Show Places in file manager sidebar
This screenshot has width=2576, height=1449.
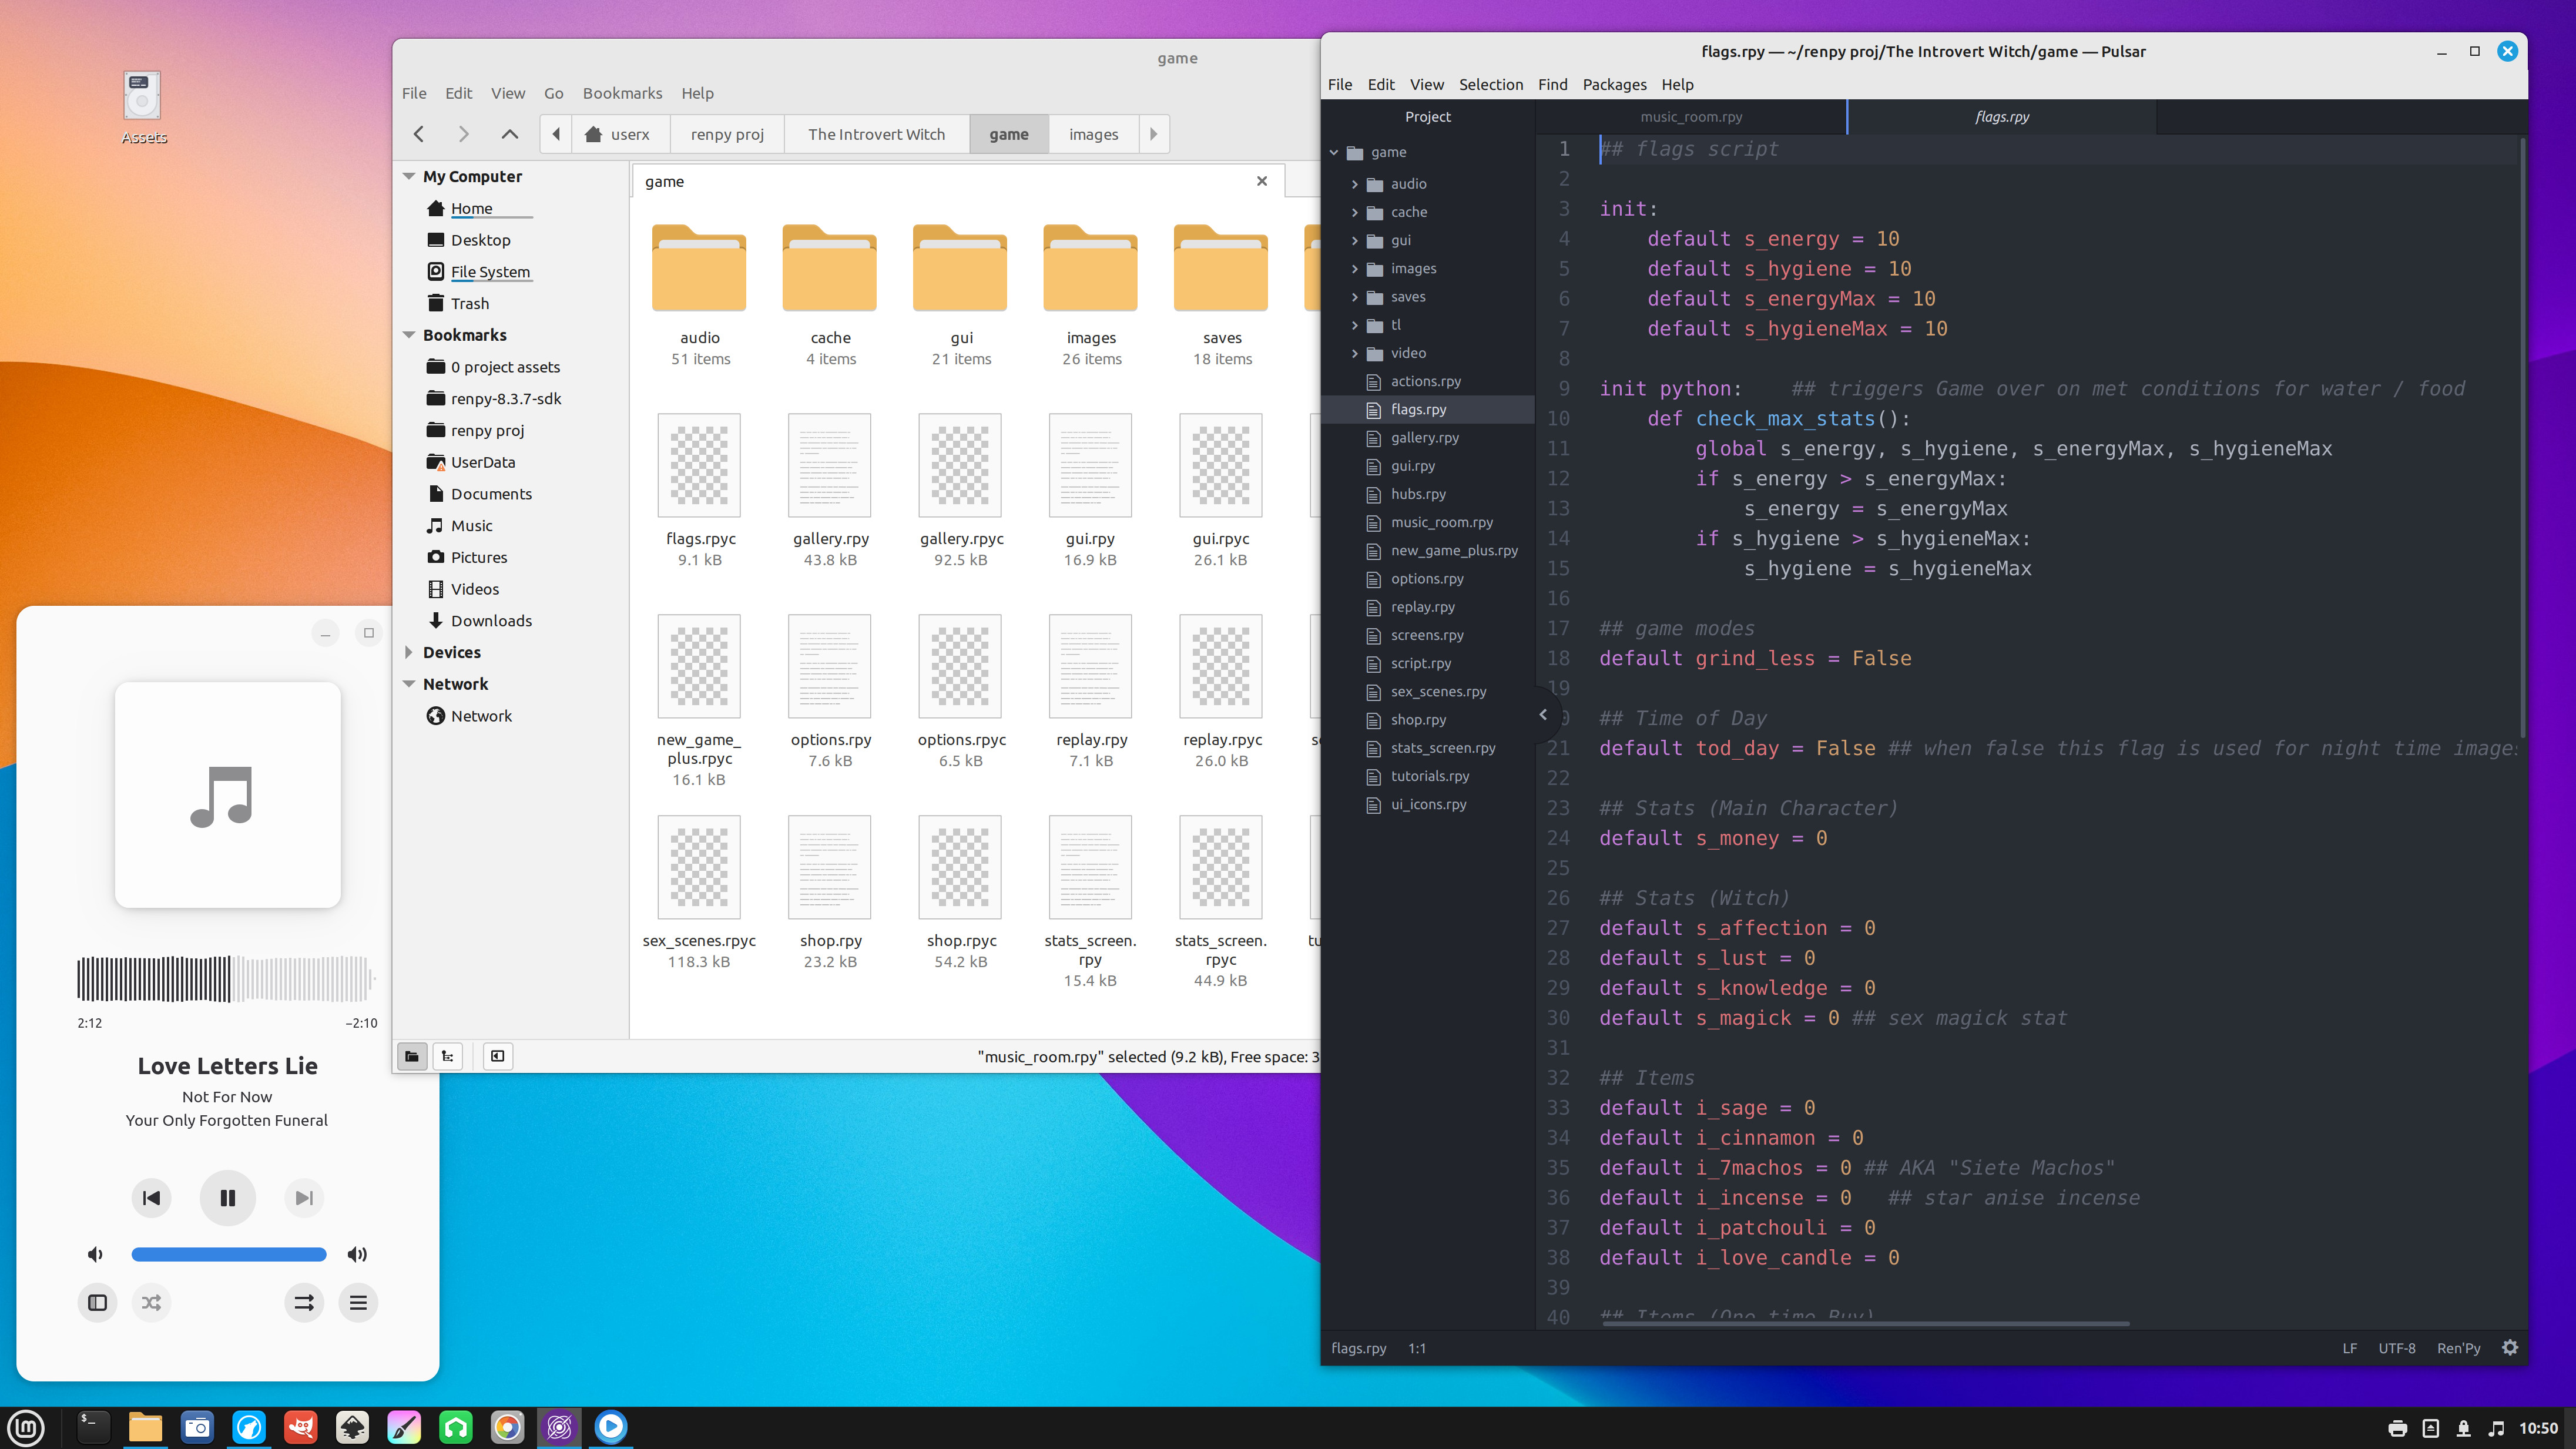pyautogui.click(x=411, y=1056)
